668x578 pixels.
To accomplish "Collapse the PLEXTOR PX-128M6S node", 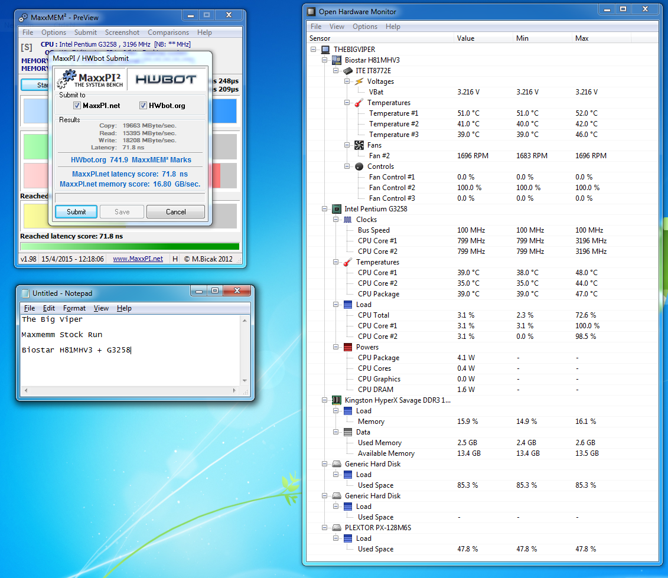I will coord(325,528).
